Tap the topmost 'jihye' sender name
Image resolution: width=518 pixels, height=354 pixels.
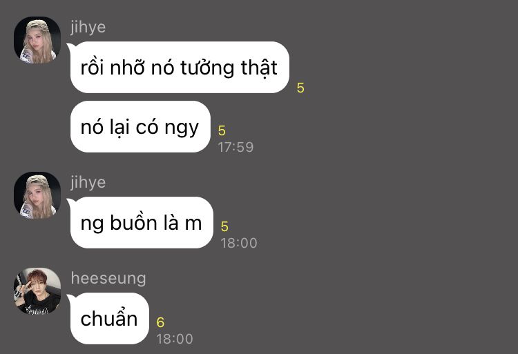coord(88,27)
